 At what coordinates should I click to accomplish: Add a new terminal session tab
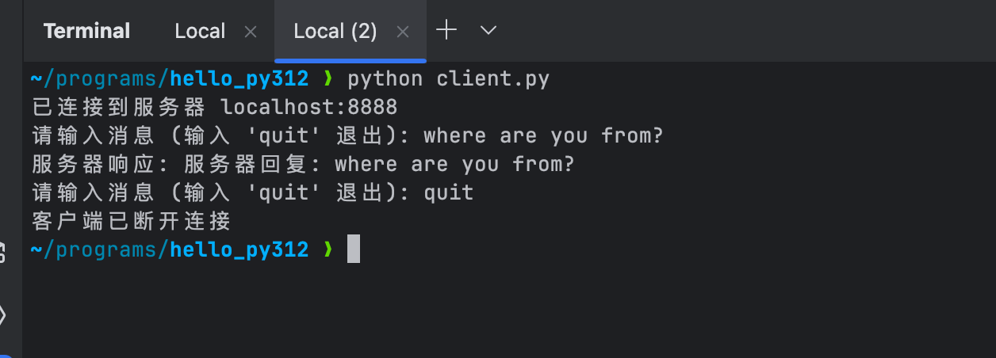click(447, 31)
